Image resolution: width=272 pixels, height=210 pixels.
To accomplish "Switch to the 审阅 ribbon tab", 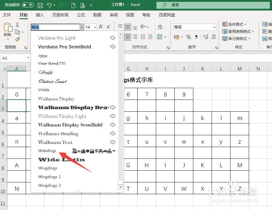I will click(x=114, y=15).
